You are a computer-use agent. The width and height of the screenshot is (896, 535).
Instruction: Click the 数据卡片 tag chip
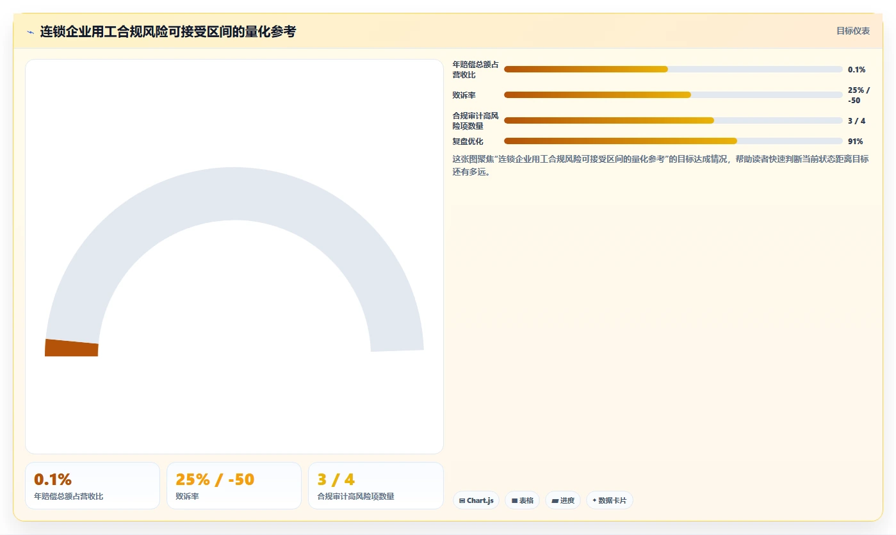coord(610,500)
